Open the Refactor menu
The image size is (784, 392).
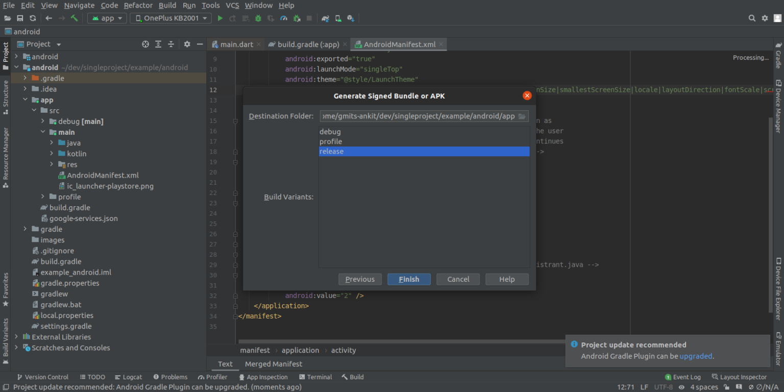click(138, 5)
